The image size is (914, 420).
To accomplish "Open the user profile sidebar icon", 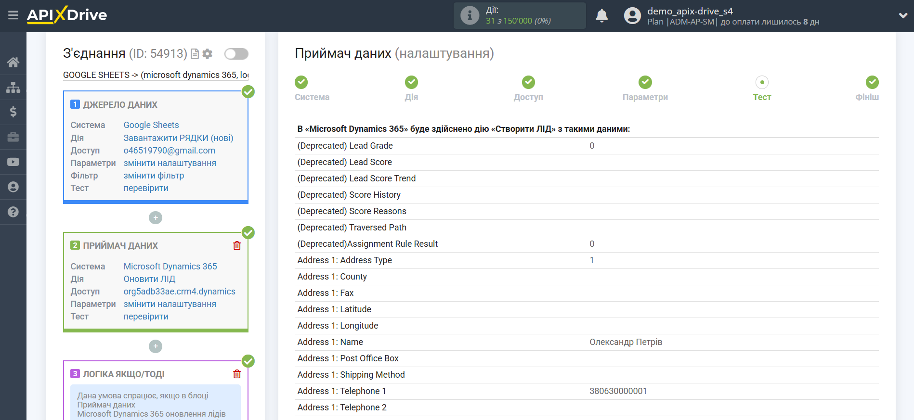I will click(x=13, y=187).
